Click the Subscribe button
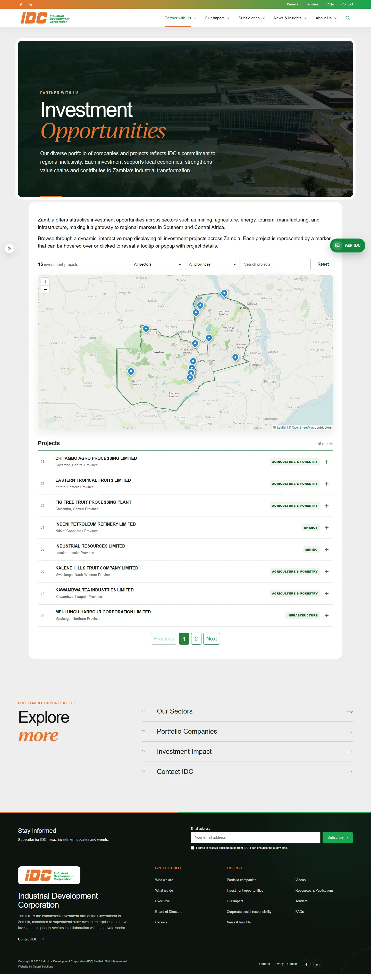 338,837
